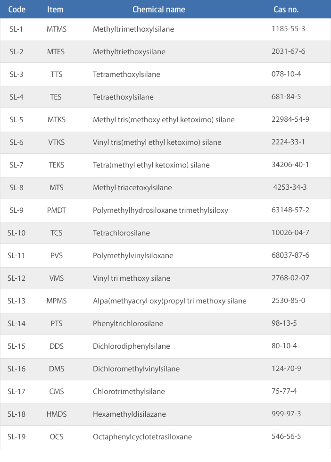Click Vinyl tris(methyl ethyl ketoximo) silane text
The width and height of the screenshot is (331, 462).
[x=157, y=143]
